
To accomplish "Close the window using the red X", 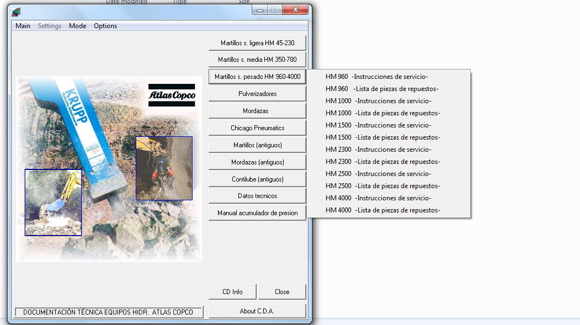I will [x=295, y=9].
